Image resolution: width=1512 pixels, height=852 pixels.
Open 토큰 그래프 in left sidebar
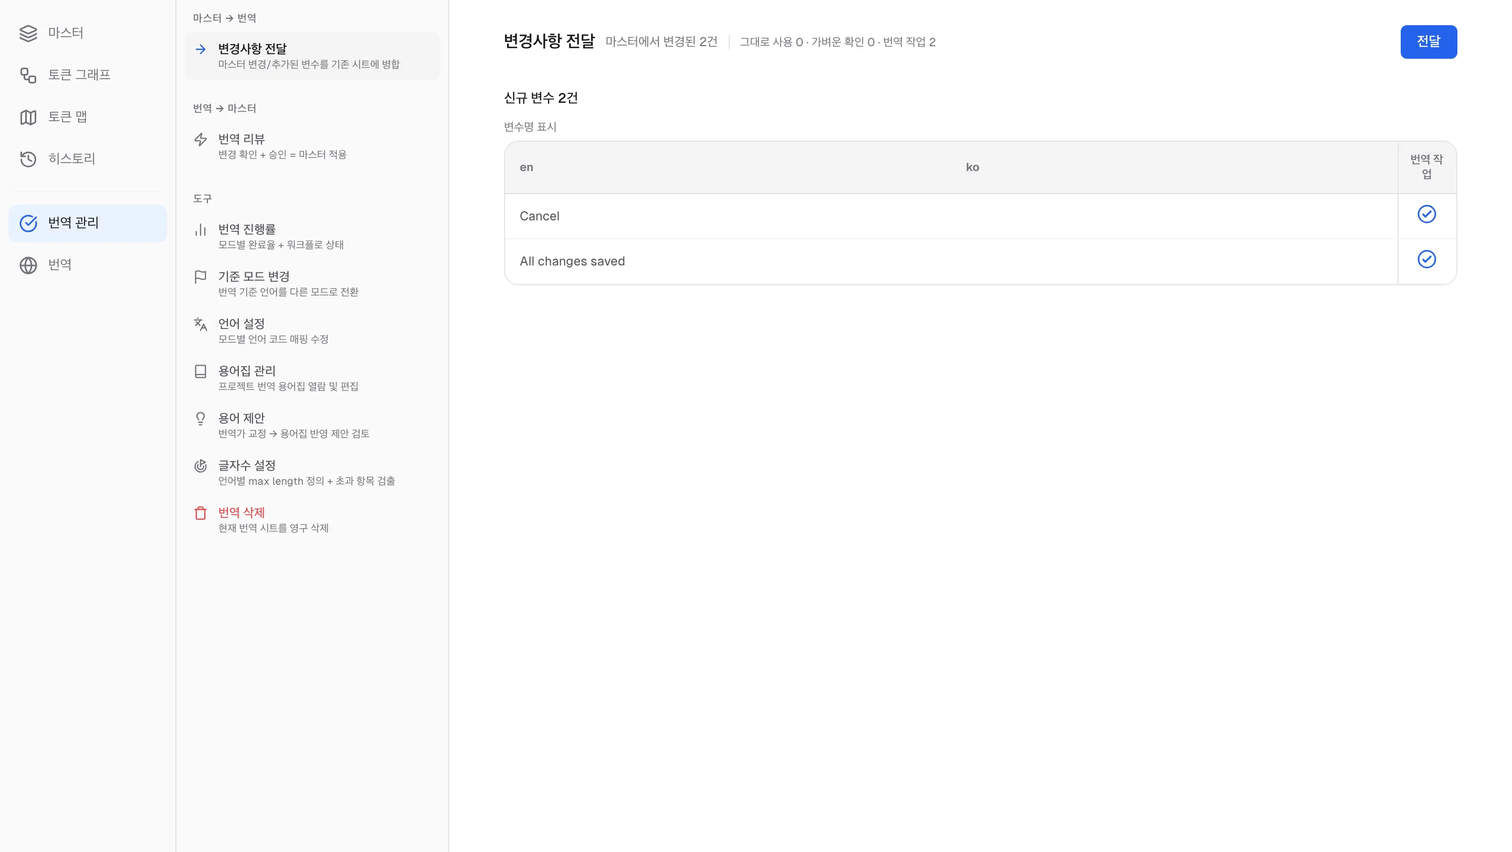click(88, 75)
